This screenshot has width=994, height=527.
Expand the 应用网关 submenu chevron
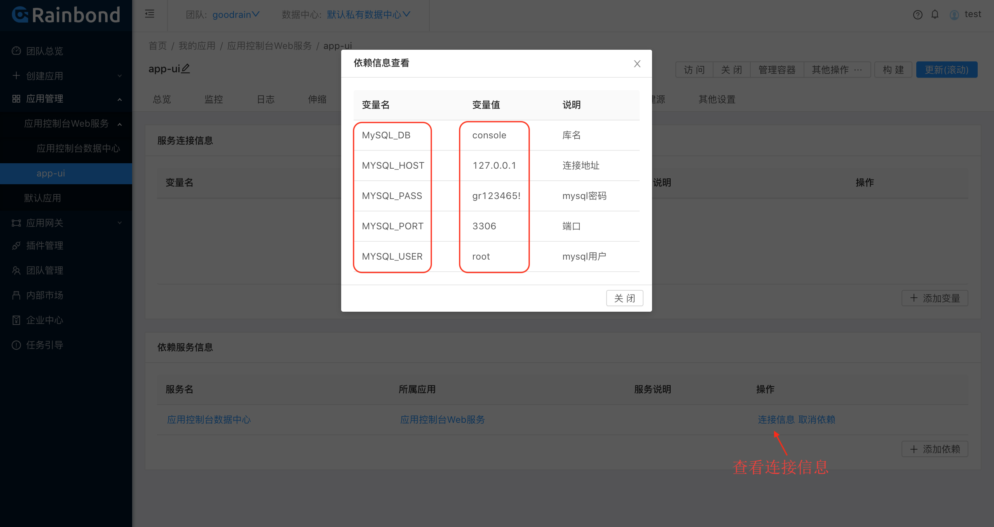(120, 223)
